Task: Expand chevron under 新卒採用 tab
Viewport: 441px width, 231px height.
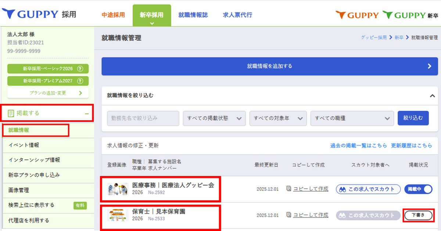Action: [x=152, y=23]
